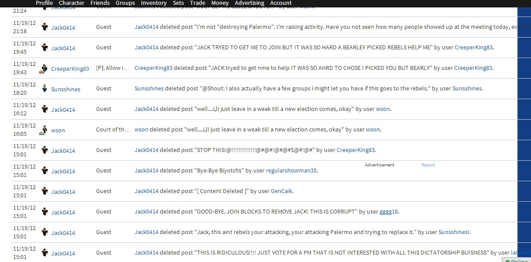Open Groups in the top navigation

pyautogui.click(x=125, y=3)
